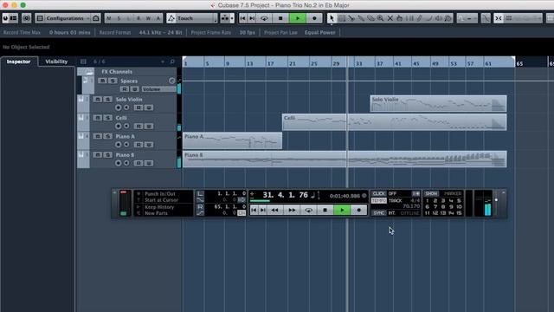The height and width of the screenshot is (312, 554).
Task: Click Play in the top toolbar
Action: [x=298, y=18]
